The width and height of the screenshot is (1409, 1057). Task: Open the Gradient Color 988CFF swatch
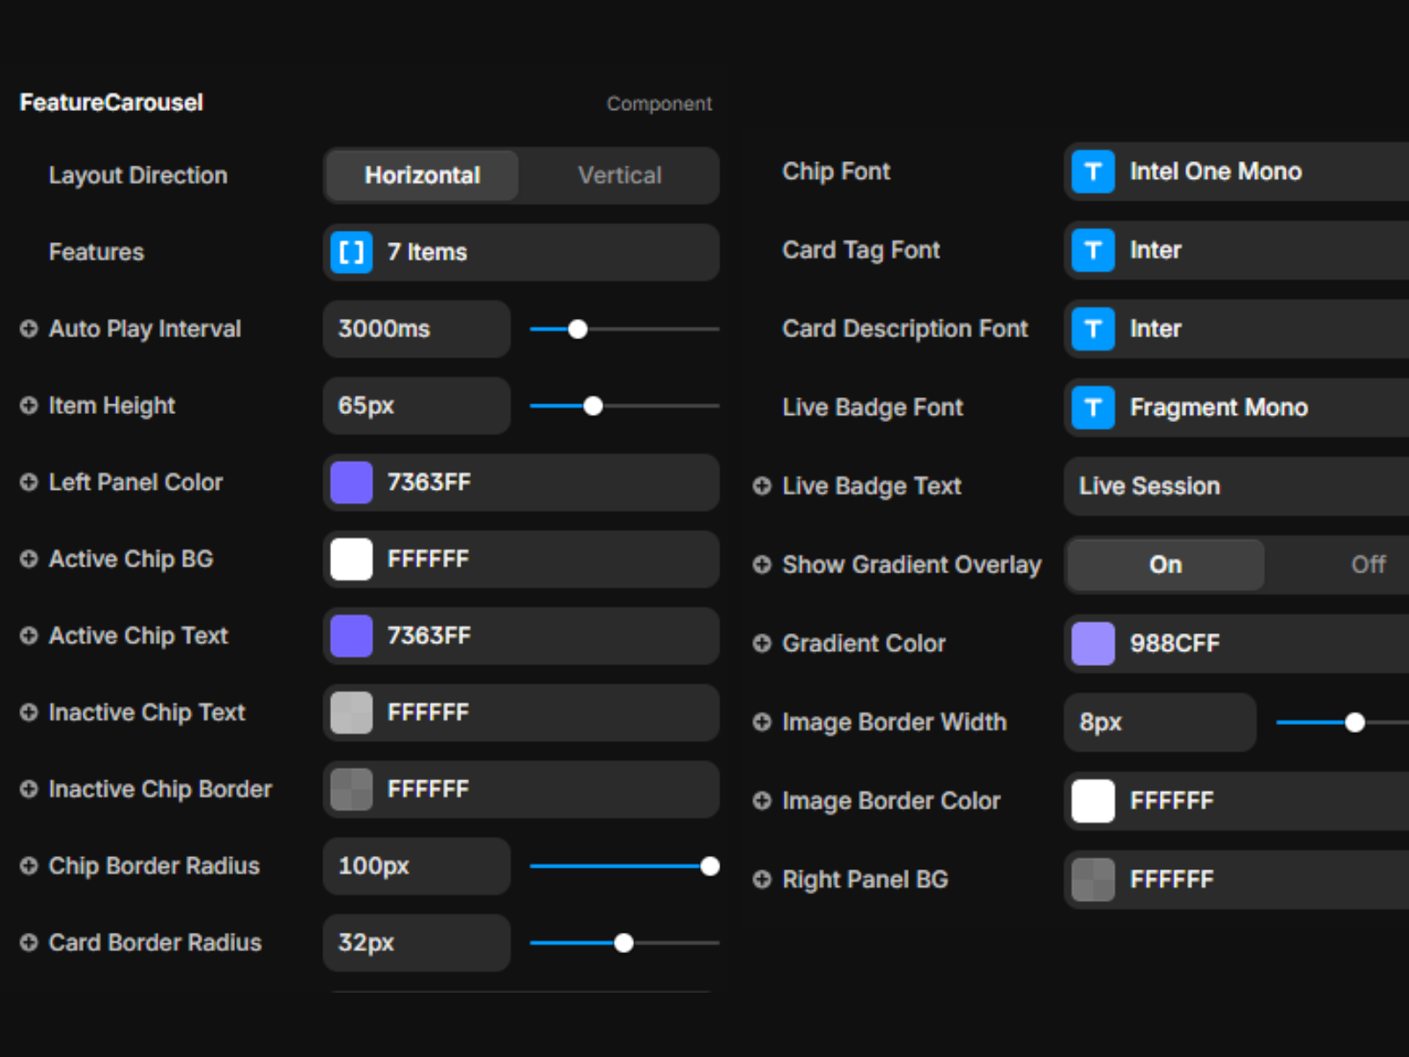click(1093, 643)
